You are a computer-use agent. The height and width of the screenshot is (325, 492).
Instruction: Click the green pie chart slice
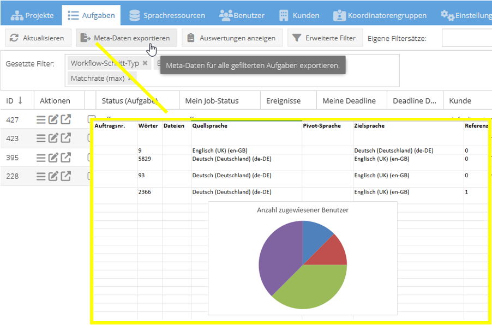(314, 287)
